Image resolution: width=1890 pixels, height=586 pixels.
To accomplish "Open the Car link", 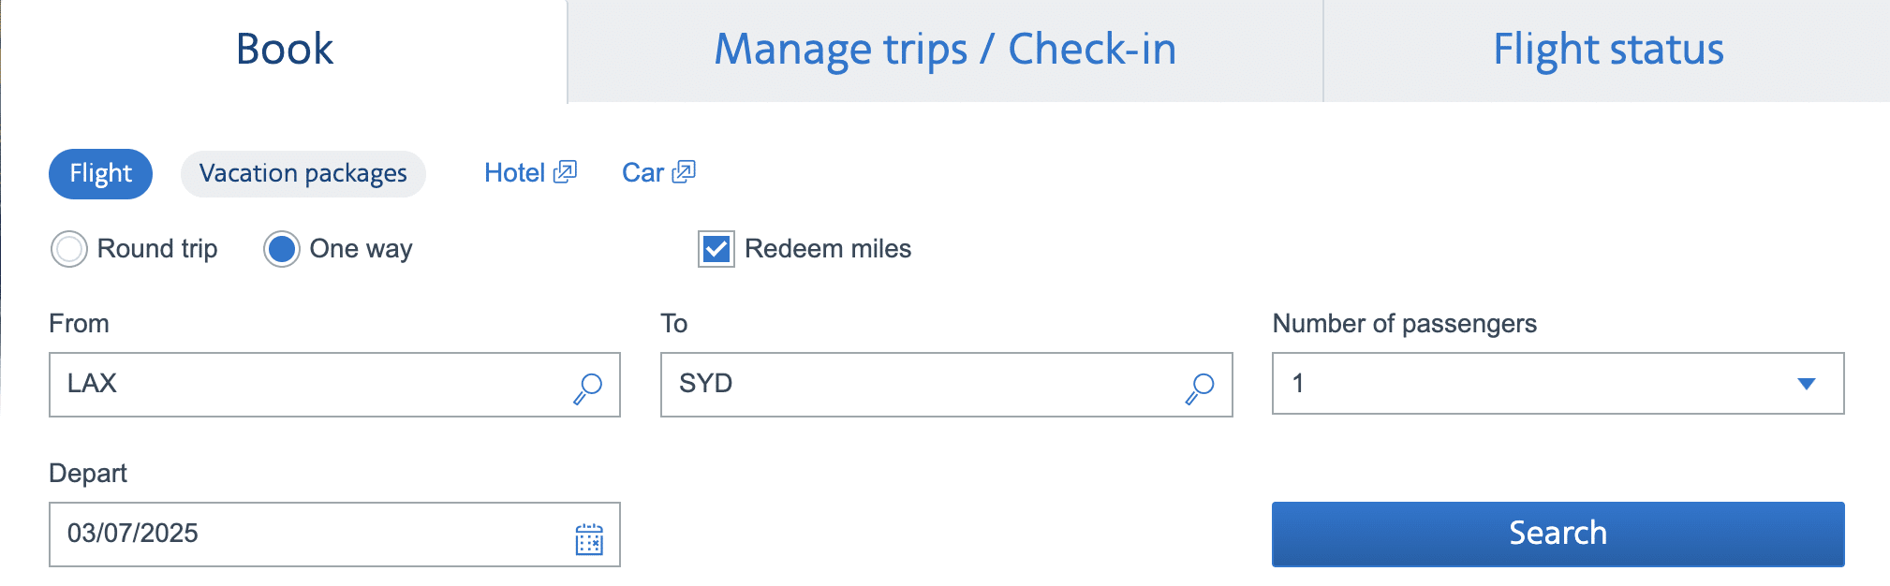I will 642,171.
